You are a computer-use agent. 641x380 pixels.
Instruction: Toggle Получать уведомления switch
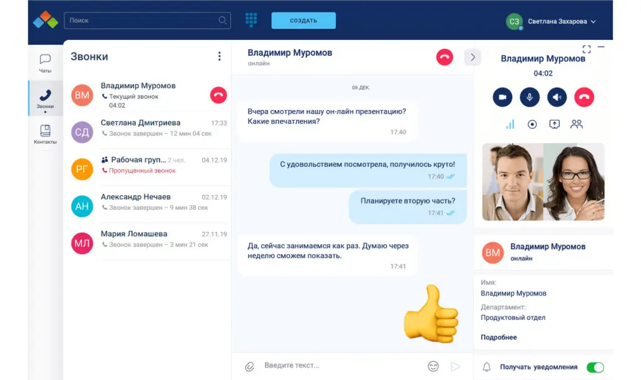click(595, 367)
